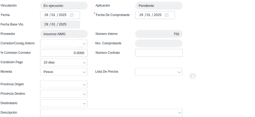Click refresh icon beside Lista De Precios

193,76
